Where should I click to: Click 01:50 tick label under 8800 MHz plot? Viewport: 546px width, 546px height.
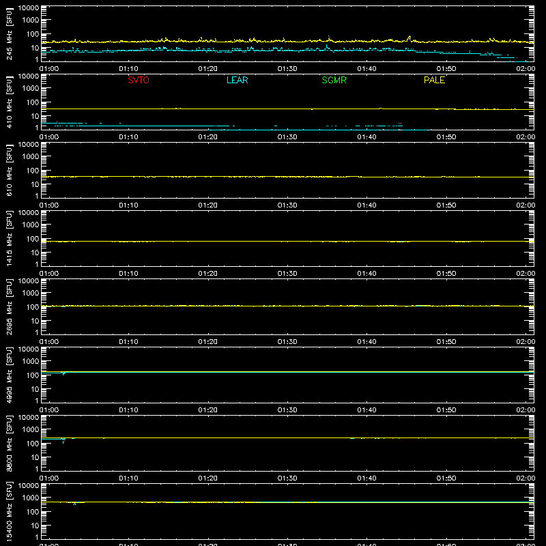tap(446, 478)
